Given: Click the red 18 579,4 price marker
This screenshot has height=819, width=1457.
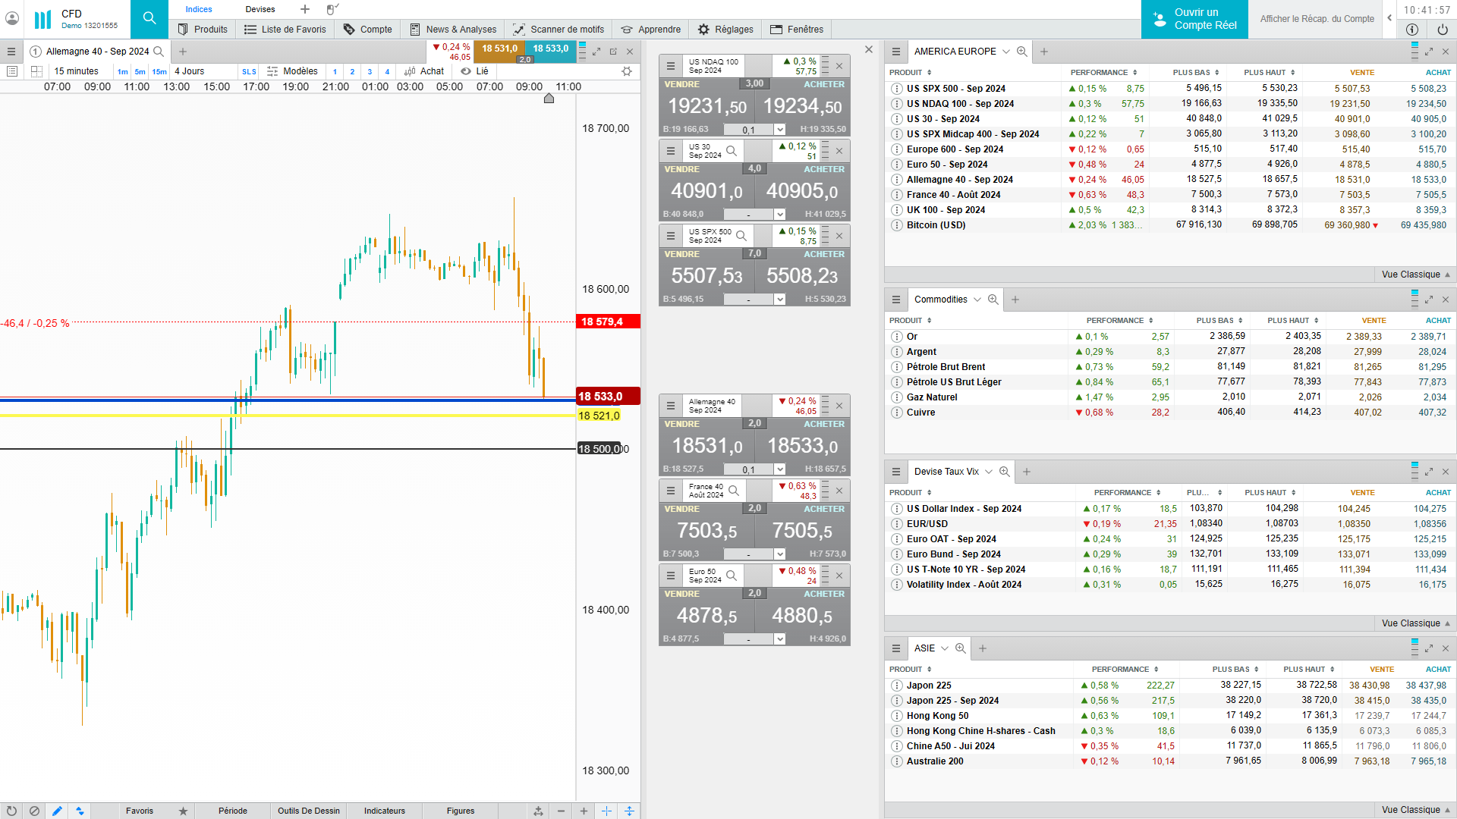Looking at the screenshot, I should [608, 322].
